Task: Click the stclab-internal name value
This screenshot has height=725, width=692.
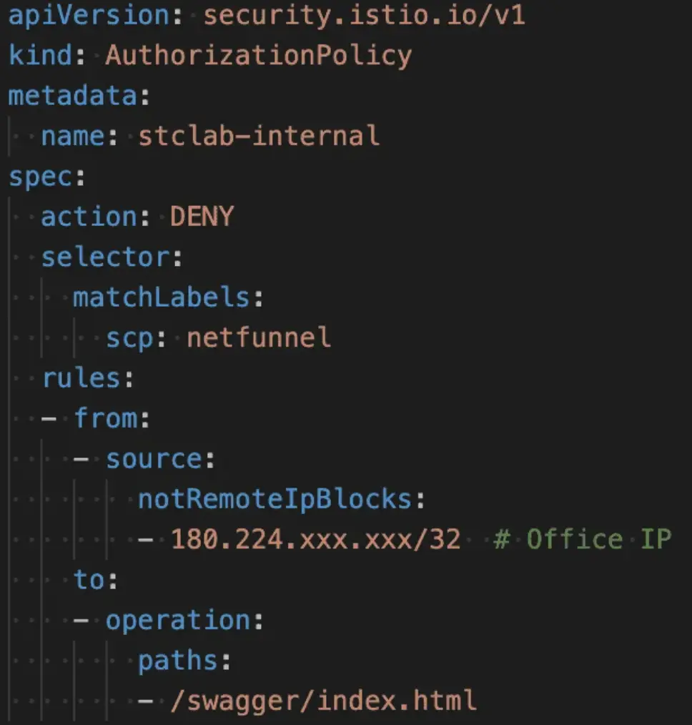Action: tap(258, 135)
